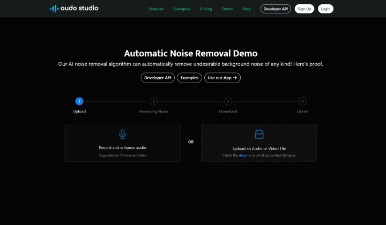Screen dimensions: 386x225
Task: Open the Demo nav link
Action: [227, 9]
